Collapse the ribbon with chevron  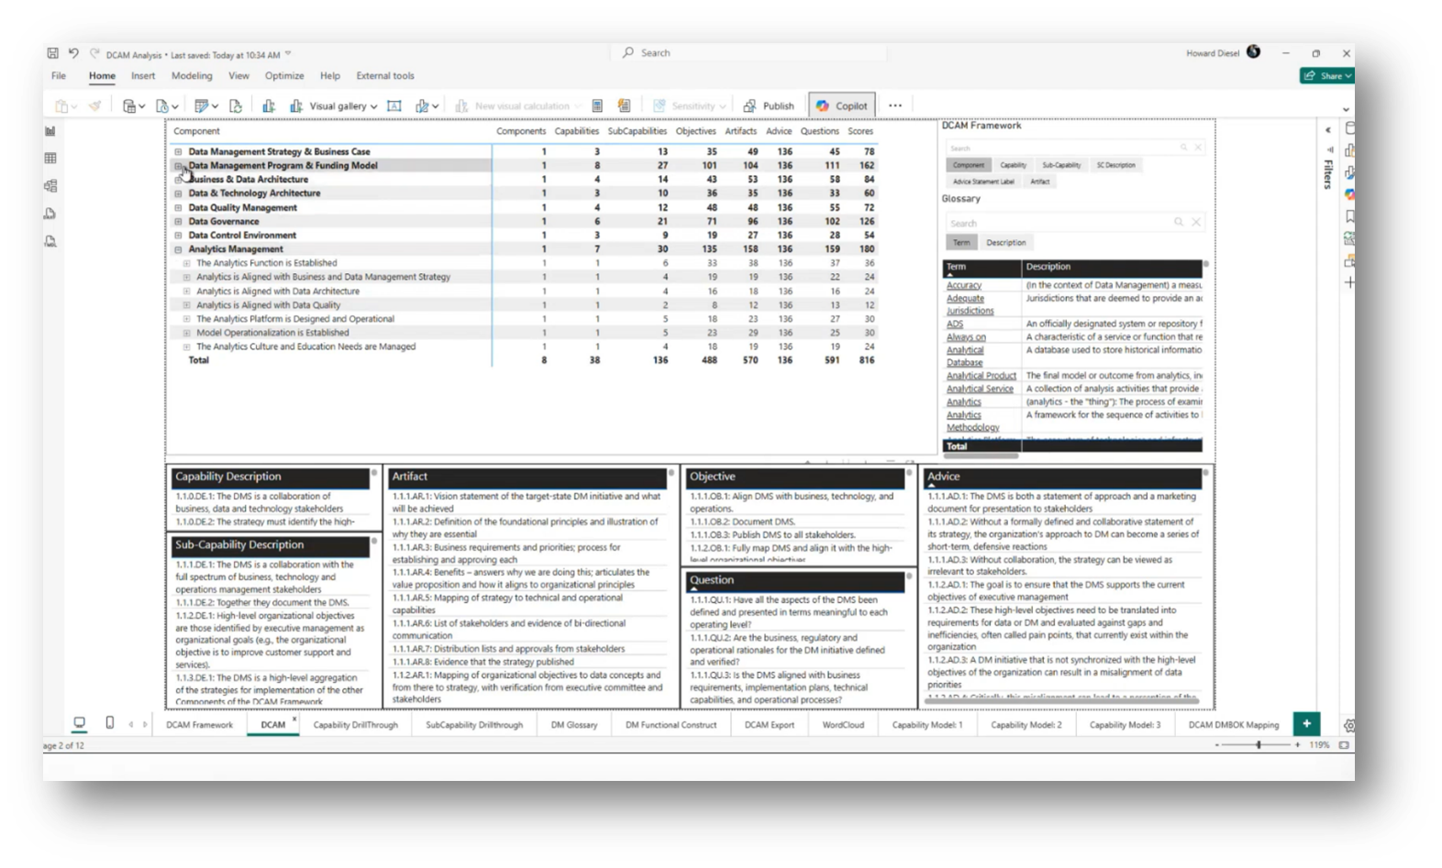1346,110
